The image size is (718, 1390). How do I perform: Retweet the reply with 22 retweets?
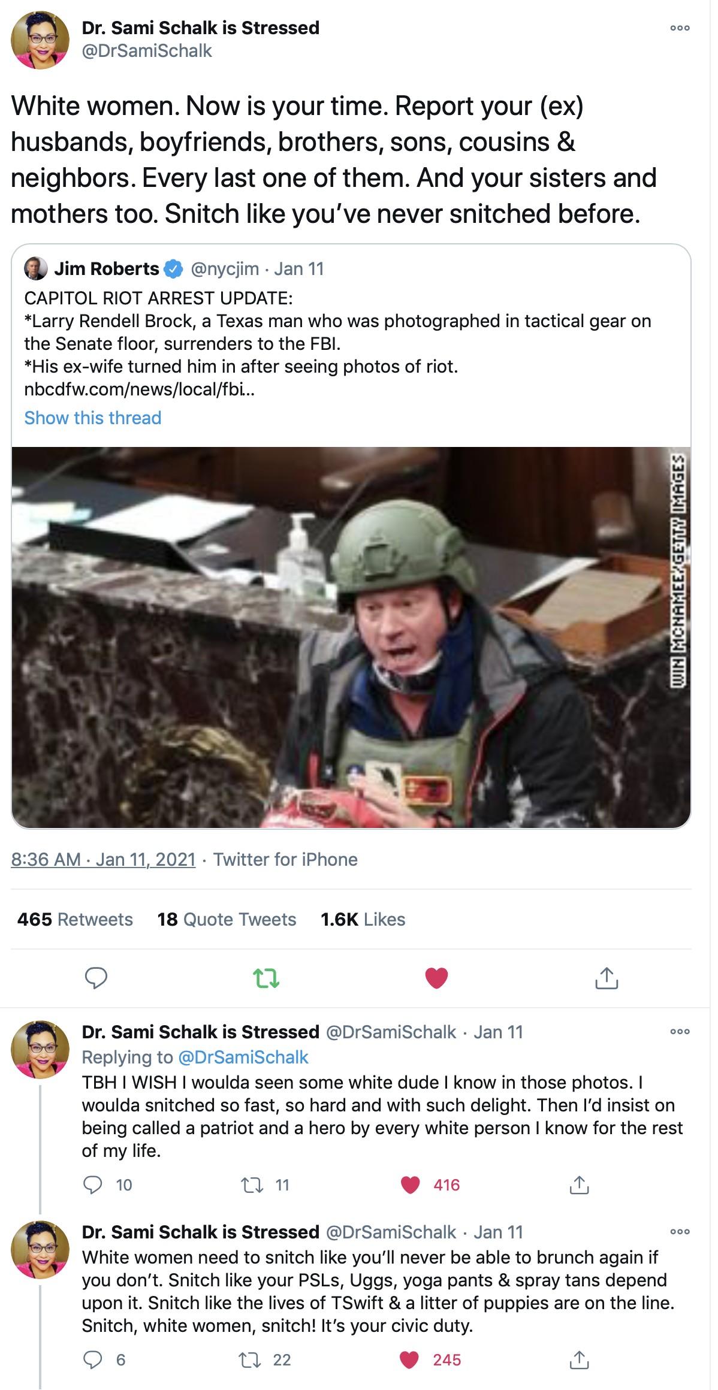tap(249, 1359)
